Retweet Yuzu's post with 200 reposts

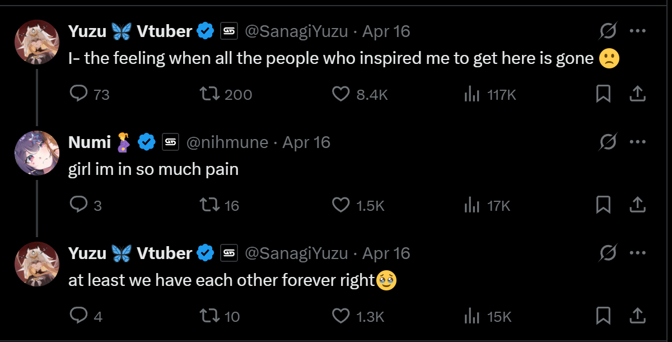tap(209, 94)
